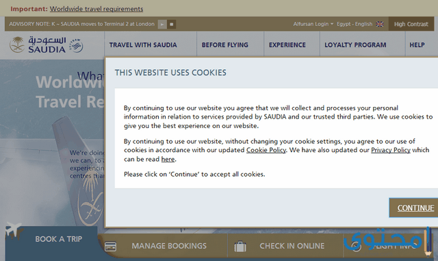Screen dimensions: 438x261
Task: Play the advisory note ticker
Action: tap(162, 25)
